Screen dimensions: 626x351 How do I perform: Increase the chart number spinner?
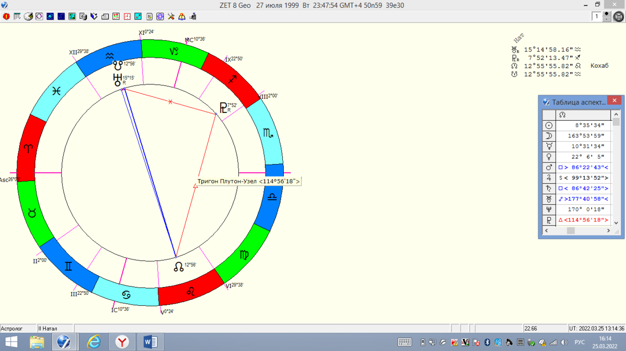click(607, 15)
